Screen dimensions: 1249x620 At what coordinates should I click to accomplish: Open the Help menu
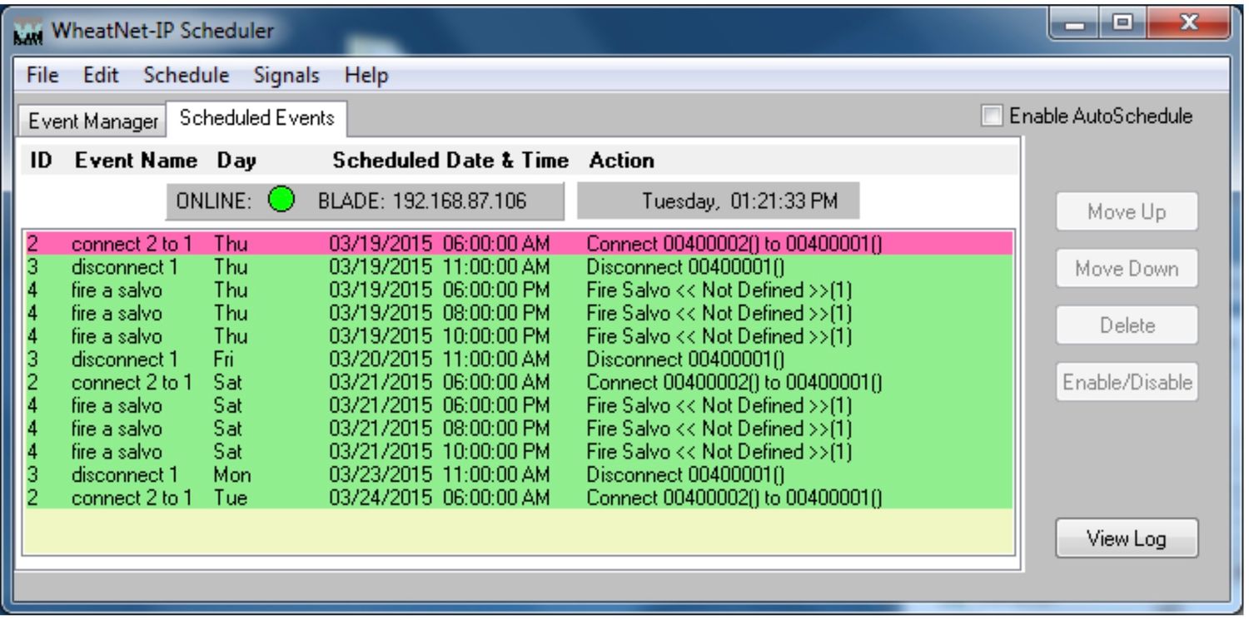tap(366, 76)
